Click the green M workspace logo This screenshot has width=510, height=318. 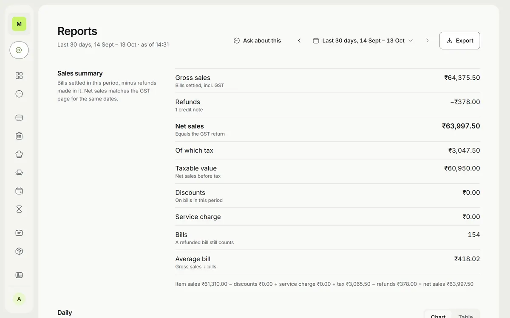tap(19, 24)
